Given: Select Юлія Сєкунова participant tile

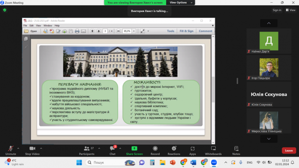Looking at the screenshot, I should pos(269,94).
